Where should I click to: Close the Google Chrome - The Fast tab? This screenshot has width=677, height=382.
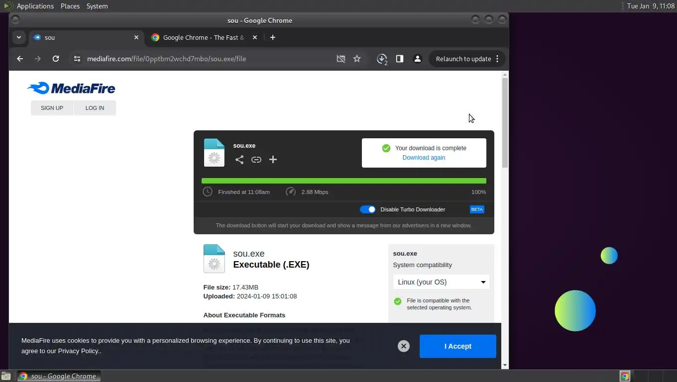pos(255,37)
